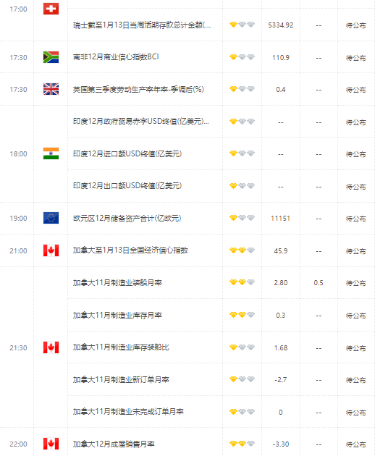Click importance stars for 英国第三季度劳动生产率年率
This screenshot has width=375, height=456.
tap(242, 89)
